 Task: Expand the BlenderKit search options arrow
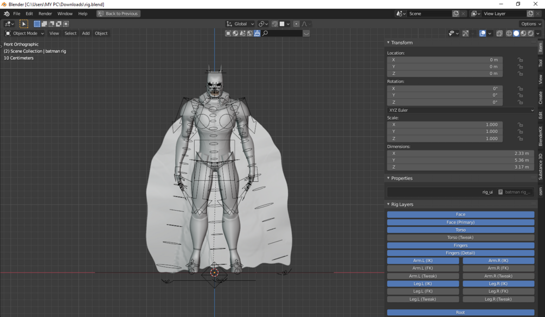[x=306, y=34]
